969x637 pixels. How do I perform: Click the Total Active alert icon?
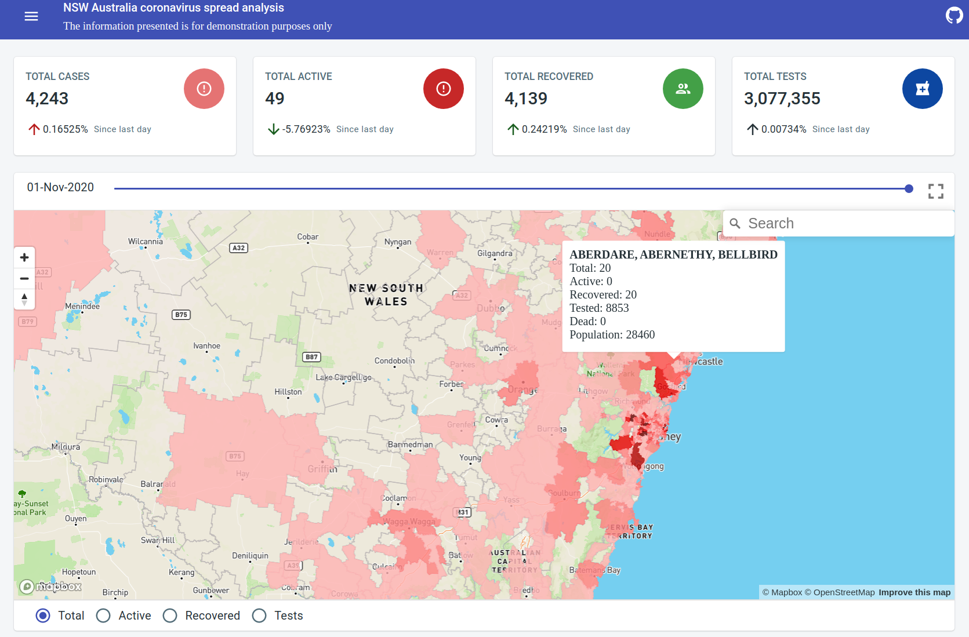(x=443, y=88)
